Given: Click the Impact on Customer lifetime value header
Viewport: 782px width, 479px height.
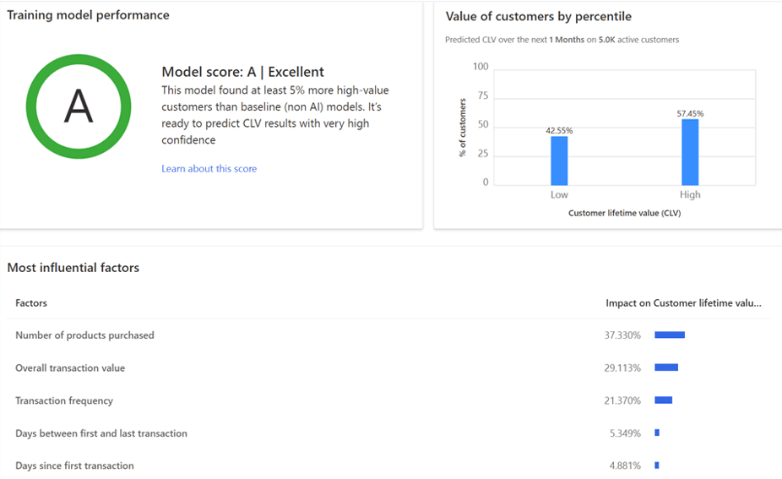Looking at the screenshot, I should click(x=683, y=302).
